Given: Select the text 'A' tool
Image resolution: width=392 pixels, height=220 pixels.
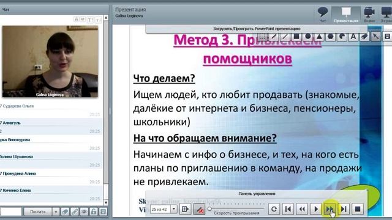Looking at the screenshot, I should click(x=353, y=37).
